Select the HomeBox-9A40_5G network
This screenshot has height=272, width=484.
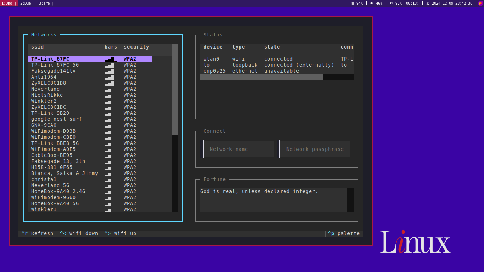tap(90, 203)
